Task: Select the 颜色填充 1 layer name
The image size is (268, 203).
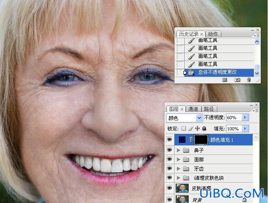Action: point(222,140)
